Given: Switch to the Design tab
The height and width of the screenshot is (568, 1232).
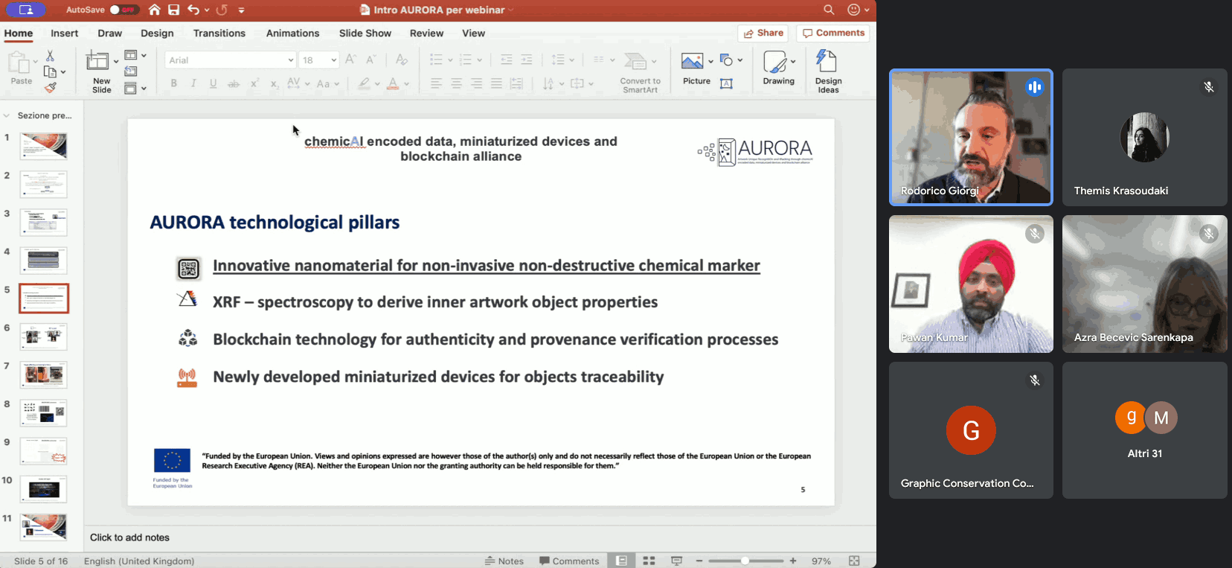Looking at the screenshot, I should point(157,33).
